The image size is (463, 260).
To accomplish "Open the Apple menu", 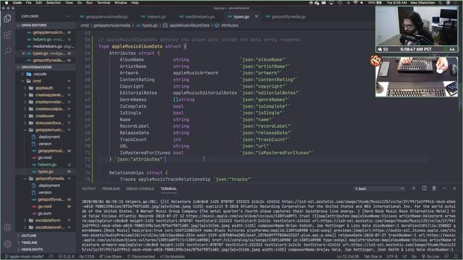I will tap(6, 3).
